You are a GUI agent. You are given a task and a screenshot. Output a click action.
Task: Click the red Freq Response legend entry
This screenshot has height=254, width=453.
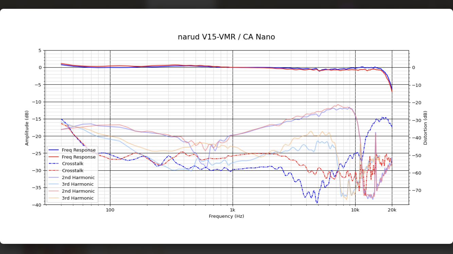72,157
